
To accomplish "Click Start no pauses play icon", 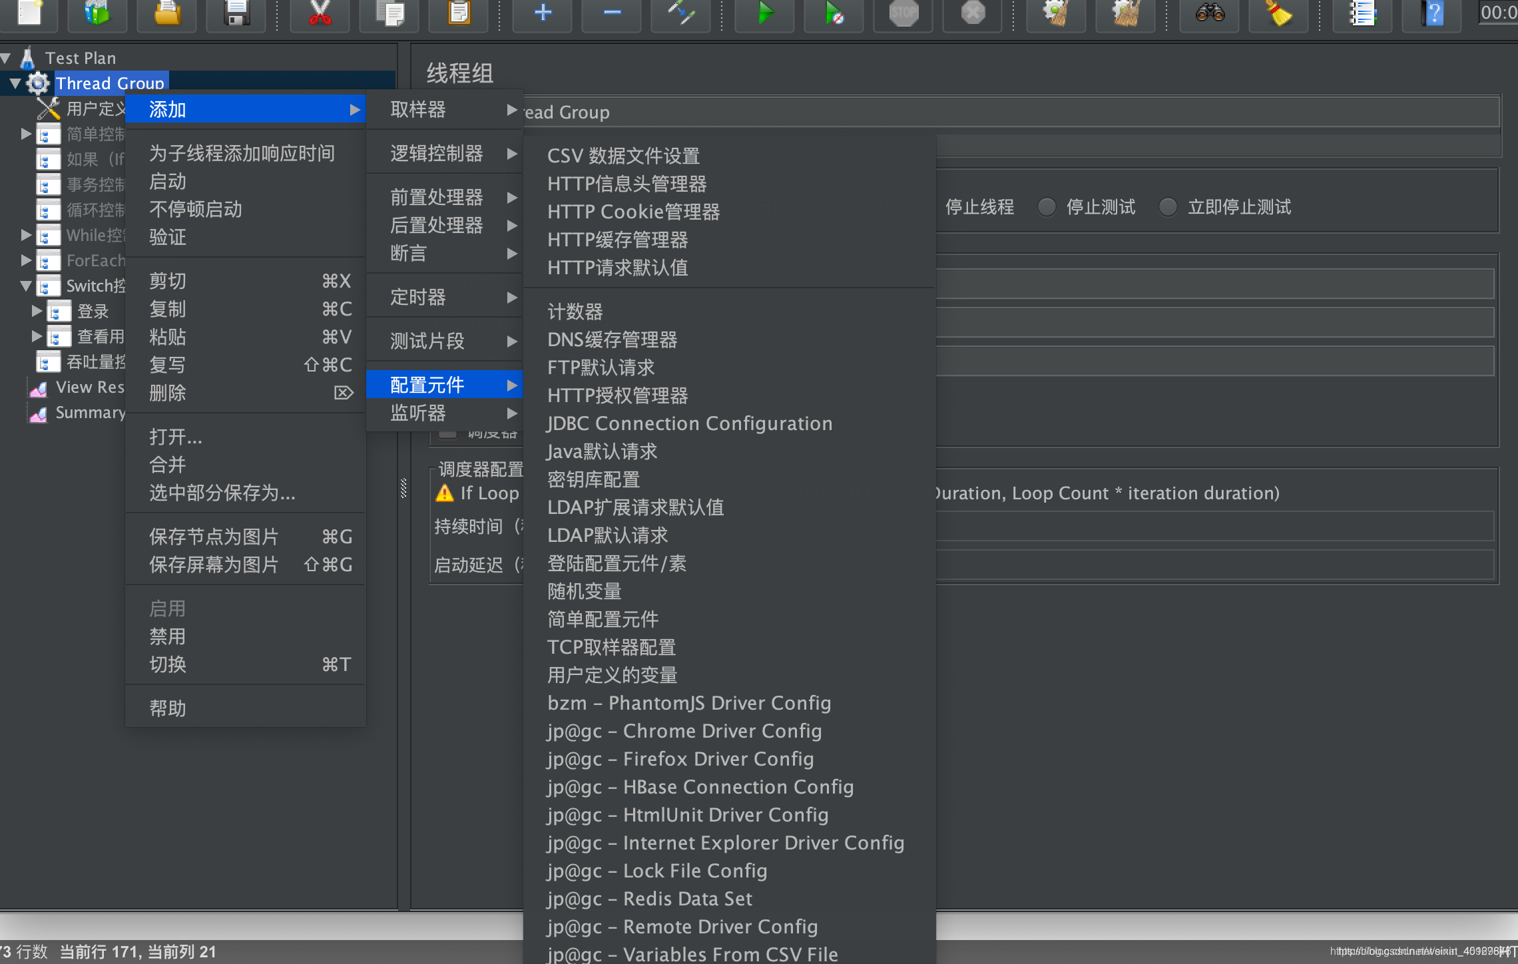I will (834, 12).
